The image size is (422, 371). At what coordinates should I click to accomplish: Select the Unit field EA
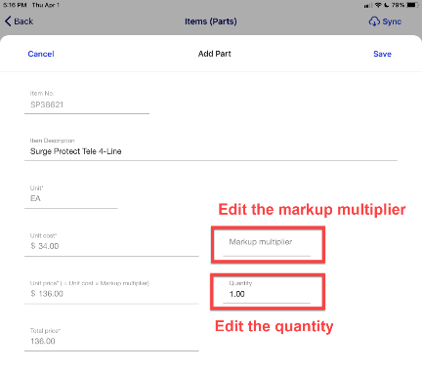tap(71, 196)
